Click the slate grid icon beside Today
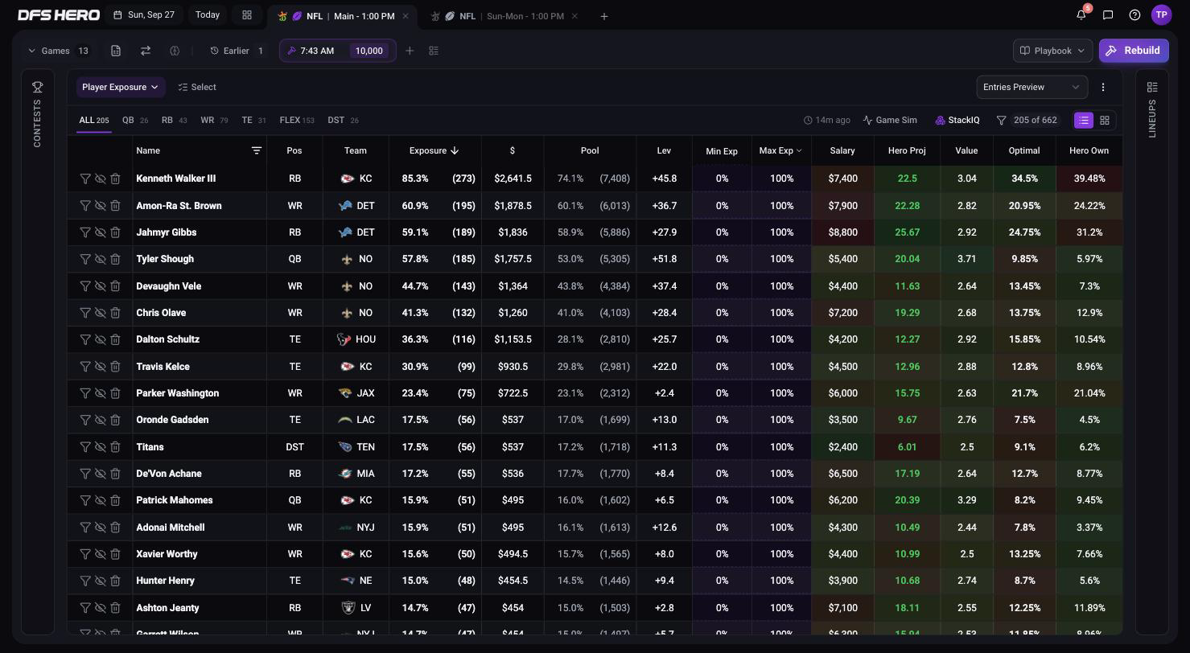The height and width of the screenshot is (653, 1190). [x=247, y=14]
